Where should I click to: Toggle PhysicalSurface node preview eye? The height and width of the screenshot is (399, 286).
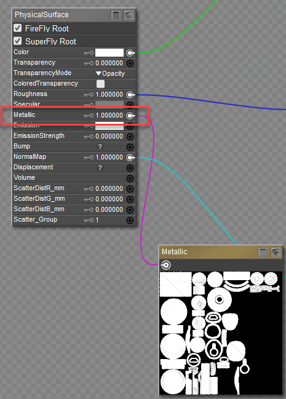point(129,15)
